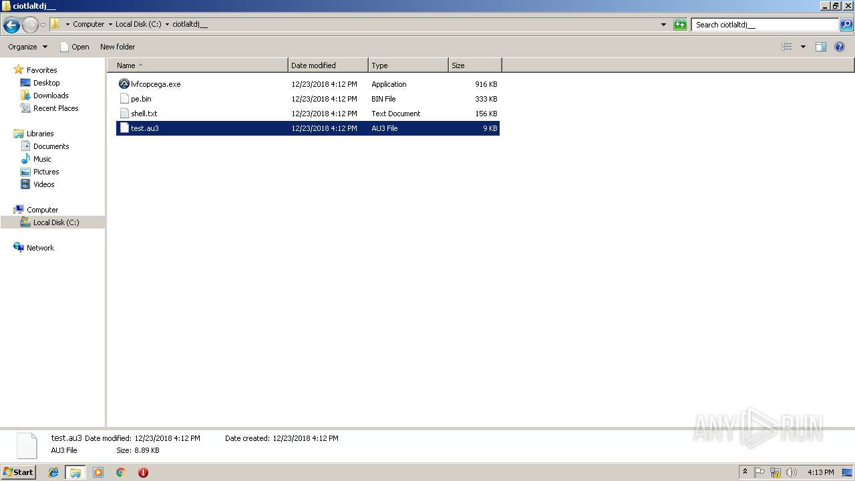The image size is (855, 481).
Task: Click Windows Explorer taskbar icon
Action: click(x=75, y=472)
